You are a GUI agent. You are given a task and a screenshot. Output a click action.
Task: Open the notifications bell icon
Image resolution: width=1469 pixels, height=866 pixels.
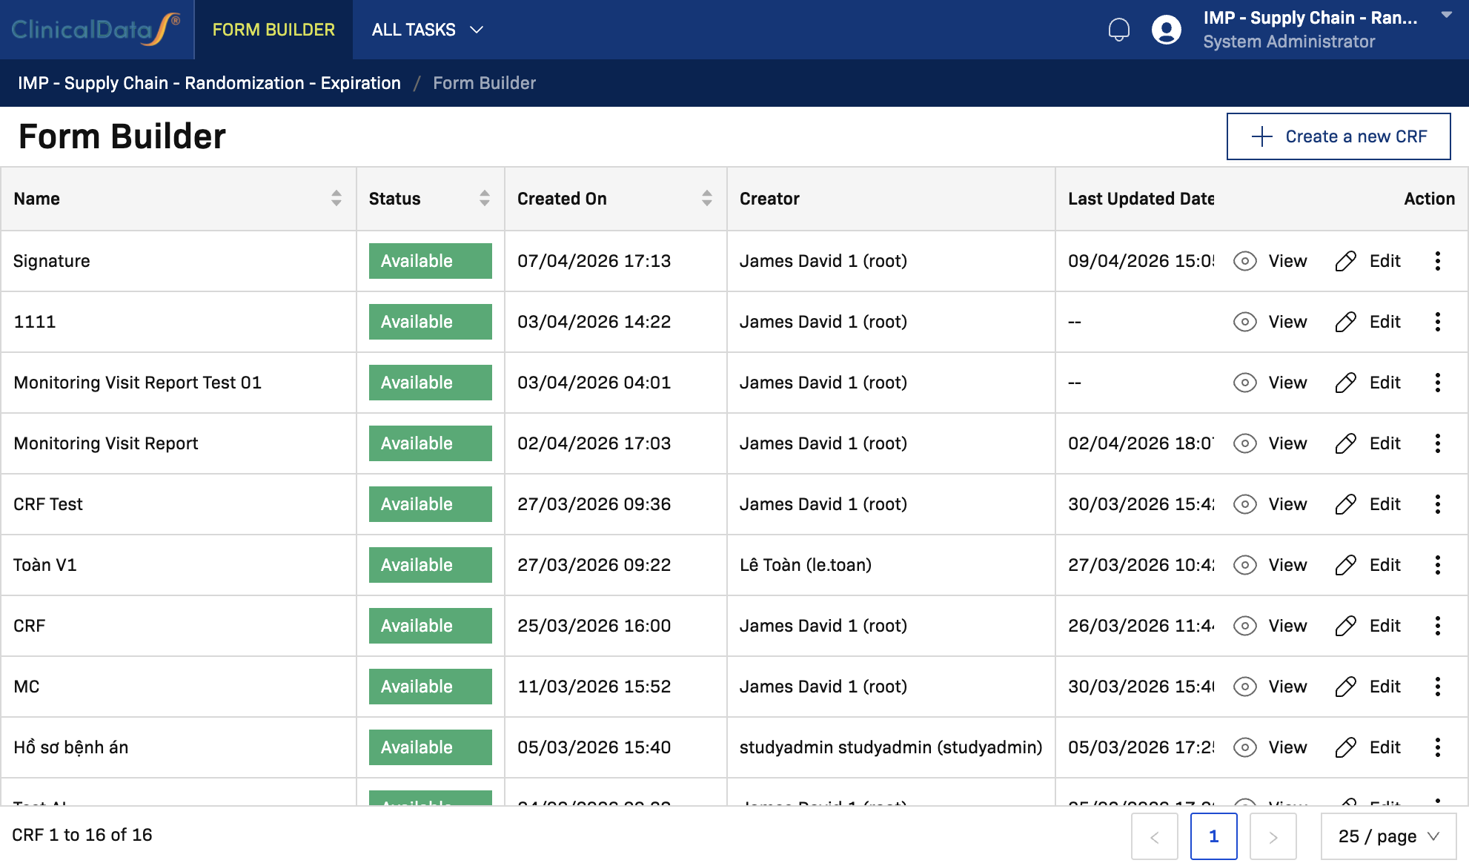pos(1119,29)
